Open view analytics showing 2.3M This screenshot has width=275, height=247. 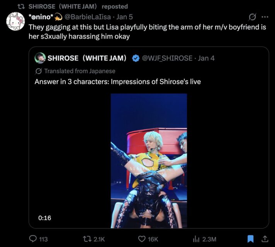(x=195, y=239)
